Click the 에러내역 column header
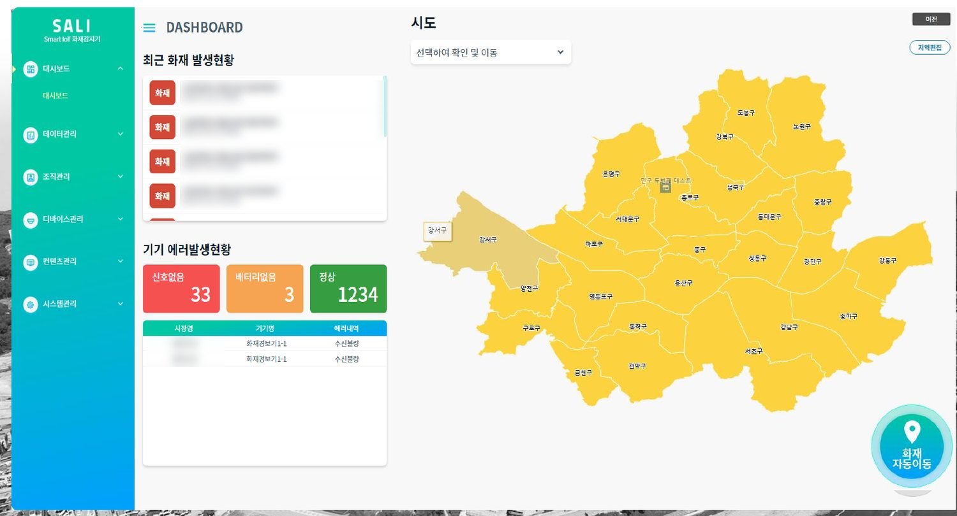957x516 pixels. pyautogui.click(x=346, y=328)
